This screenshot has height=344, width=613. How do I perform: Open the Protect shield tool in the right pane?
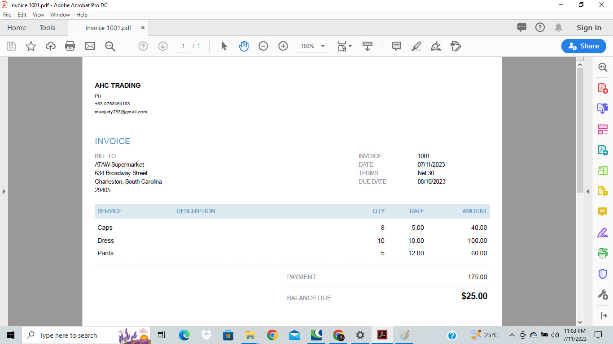point(603,274)
